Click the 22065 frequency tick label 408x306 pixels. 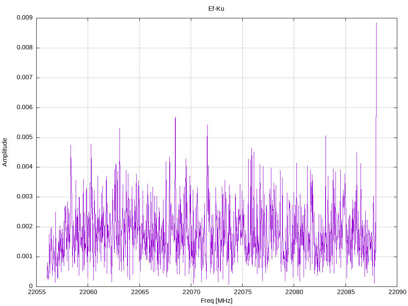[139, 293]
